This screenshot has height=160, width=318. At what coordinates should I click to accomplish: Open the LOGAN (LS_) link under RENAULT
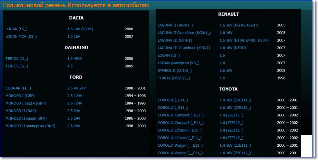pyautogui.click(x=169, y=55)
